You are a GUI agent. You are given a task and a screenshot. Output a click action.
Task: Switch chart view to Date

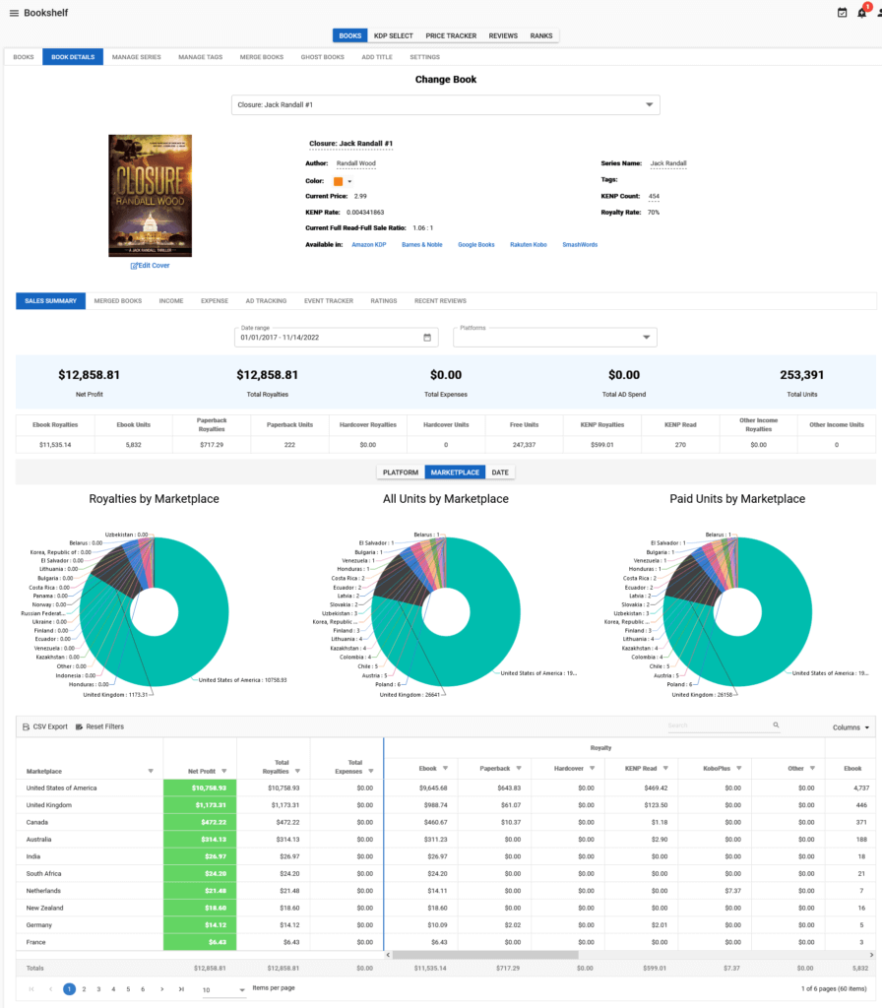click(500, 472)
